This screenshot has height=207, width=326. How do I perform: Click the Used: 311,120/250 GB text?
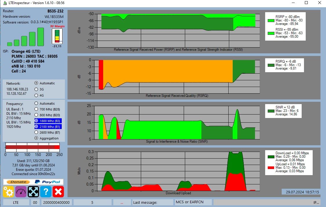click(x=33, y=161)
